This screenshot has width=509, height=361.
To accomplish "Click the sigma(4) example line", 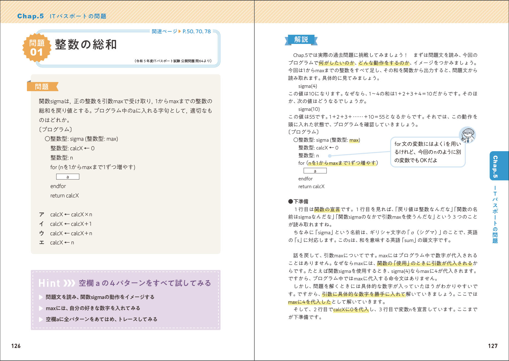I will 308,86.
